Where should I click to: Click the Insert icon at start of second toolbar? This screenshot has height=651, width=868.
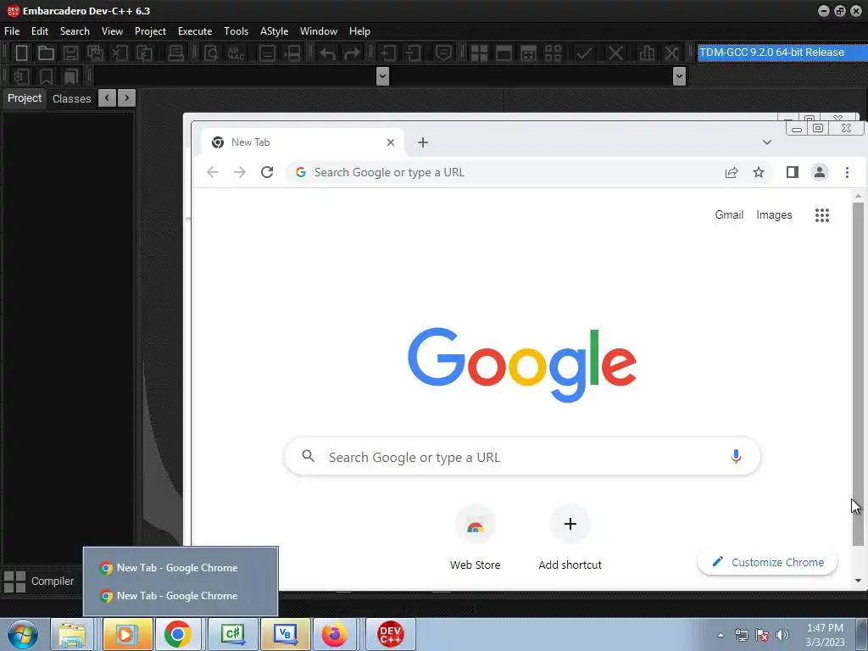tap(21, 75)
